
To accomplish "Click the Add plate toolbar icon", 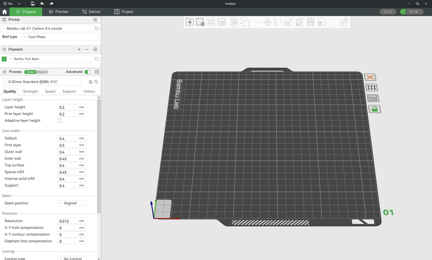I will point(200,22).
